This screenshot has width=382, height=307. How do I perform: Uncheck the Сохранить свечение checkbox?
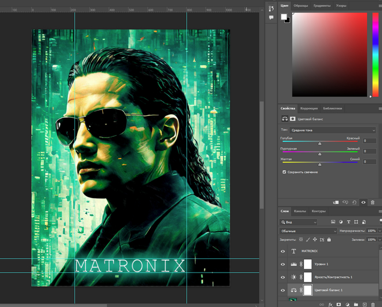pos(284,172)
